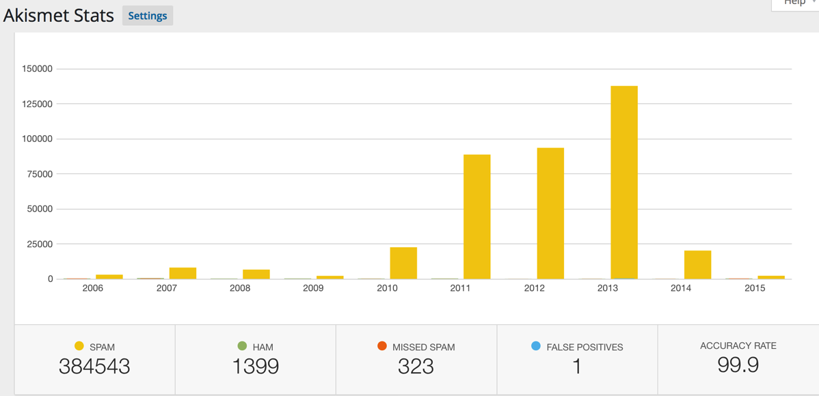Click the orange MISSED SPAM legend dot
The height and width of the screenshot is (396, 819).
coord(382,346)
